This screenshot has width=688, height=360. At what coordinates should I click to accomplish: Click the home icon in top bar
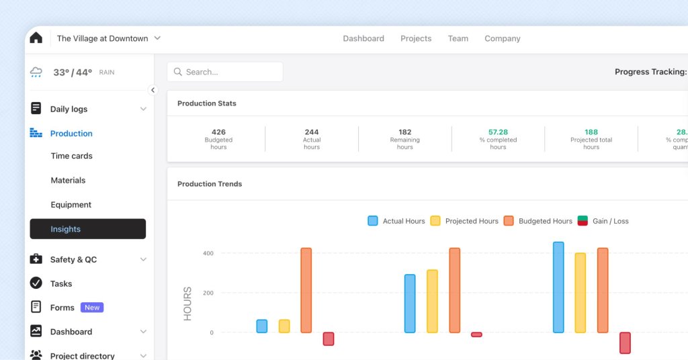(x=36, y=38)
